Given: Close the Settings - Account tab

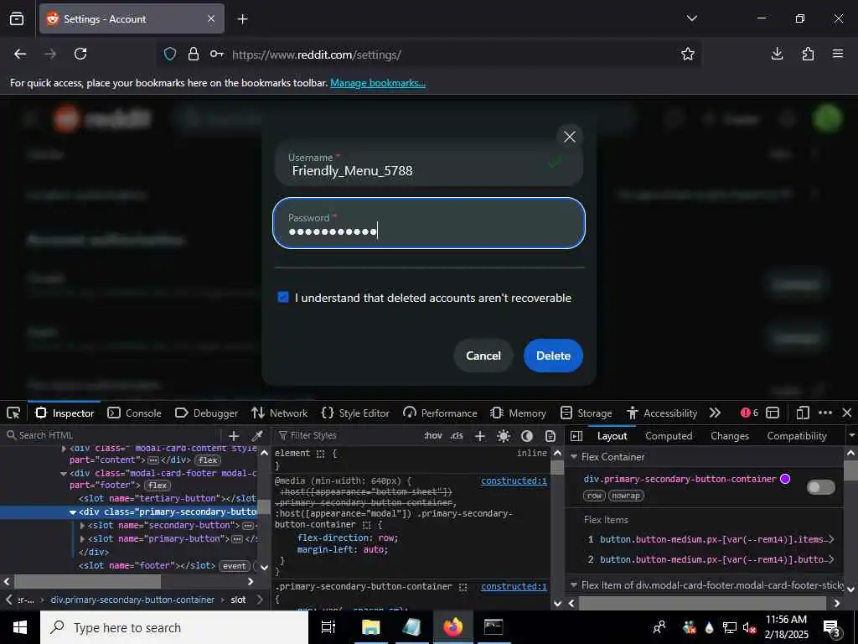Looking at the screenshot, I should [x=211, y=18].
